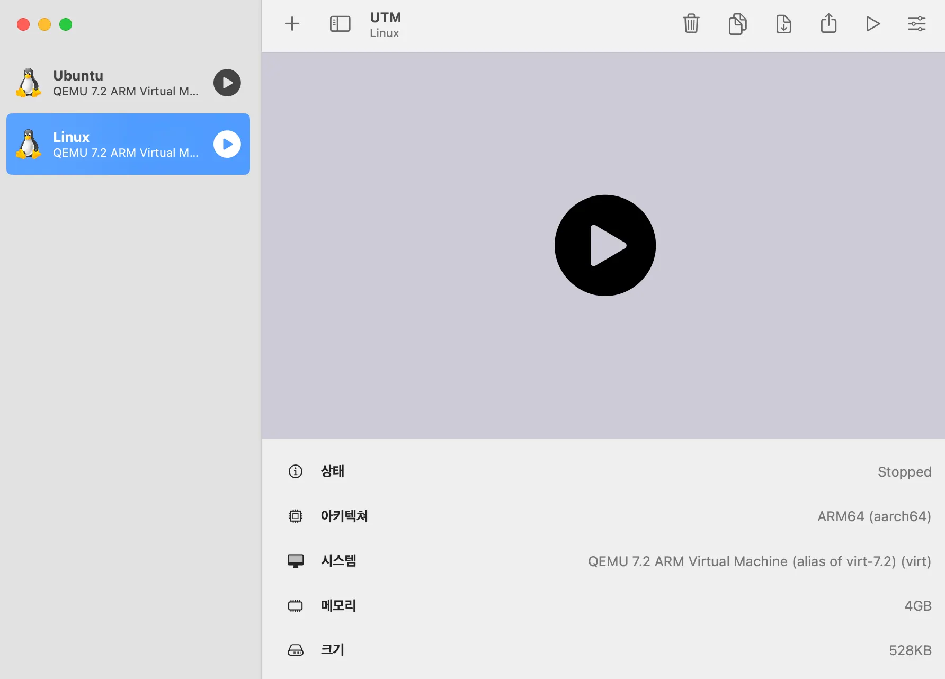Viewport: 945px width, 679px height.
Task: Select the Ubuntu virtual machine in sidebar
Action: 128,83
